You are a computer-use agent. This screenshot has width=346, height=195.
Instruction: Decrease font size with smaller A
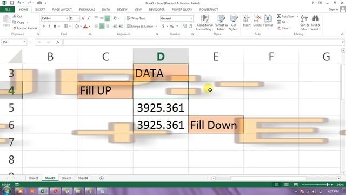[89, 18]
